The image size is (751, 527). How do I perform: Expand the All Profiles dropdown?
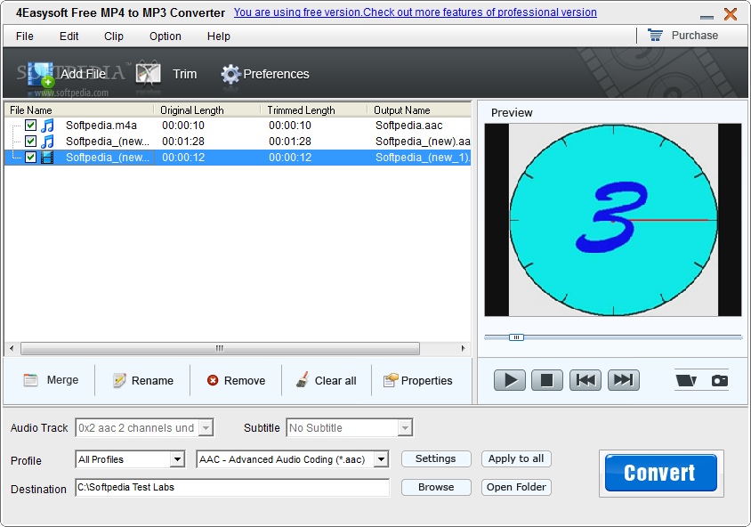177,459
